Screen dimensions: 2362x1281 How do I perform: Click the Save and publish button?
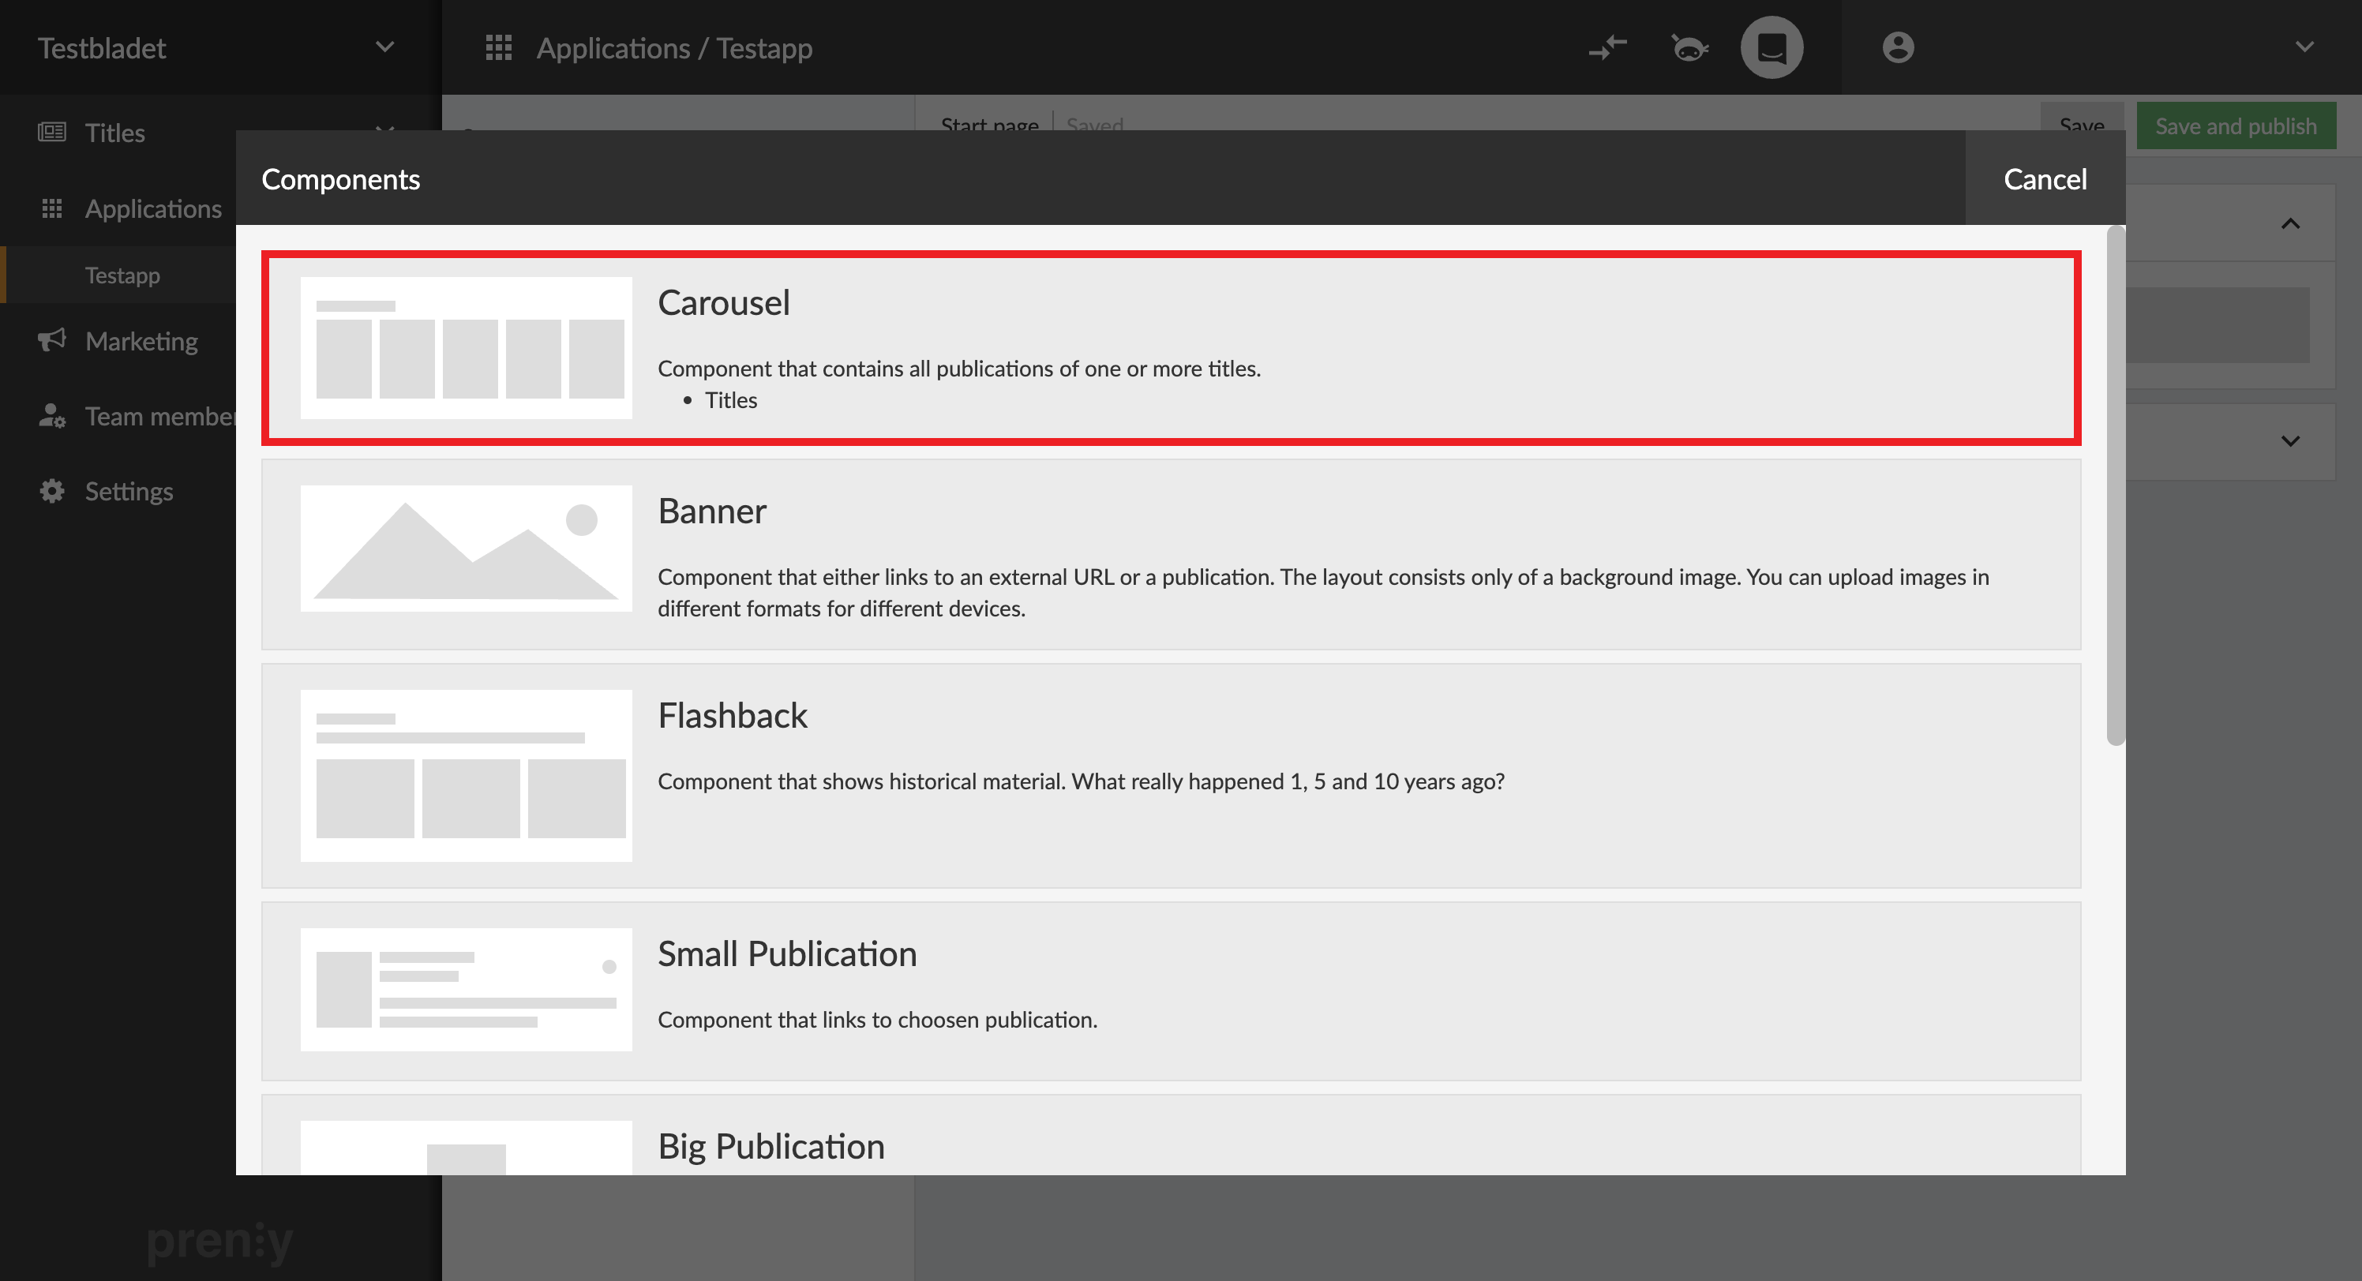2236,126
